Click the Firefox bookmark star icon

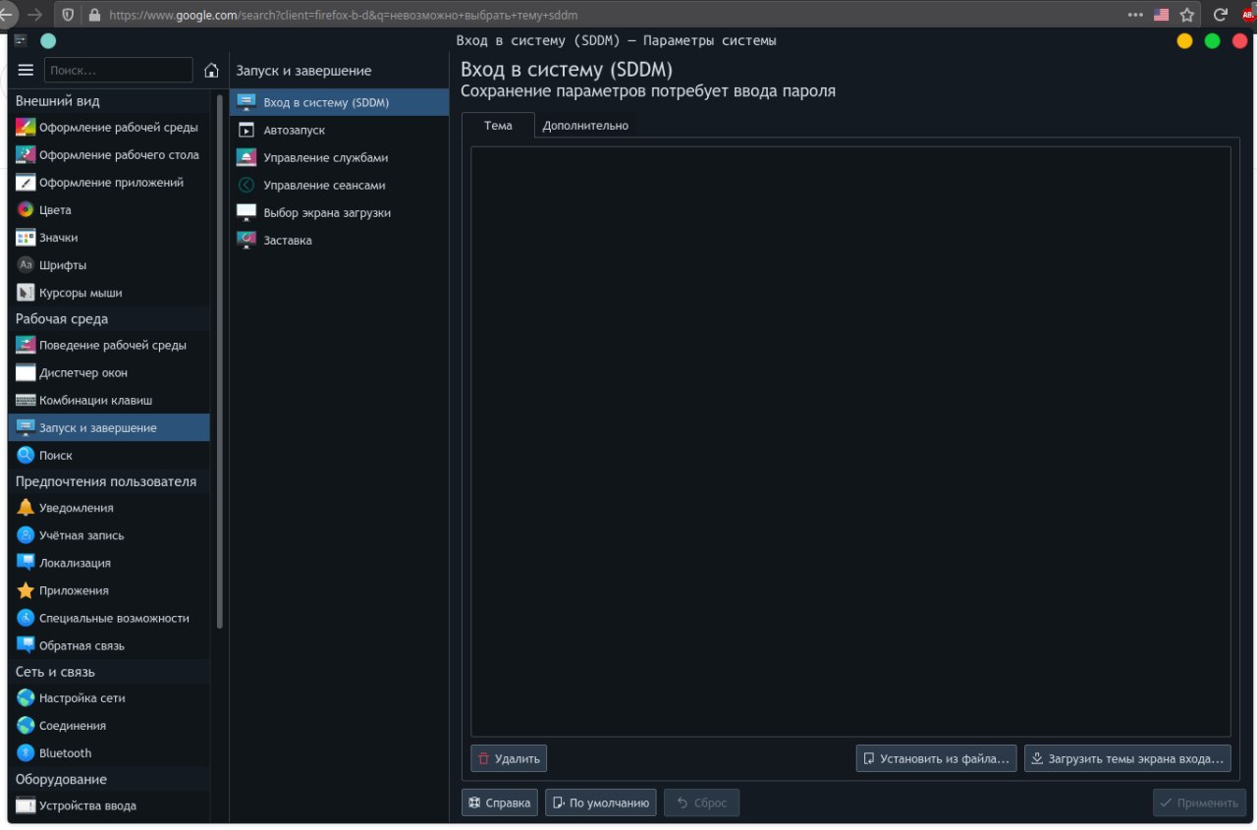[x=1187, y=15]
